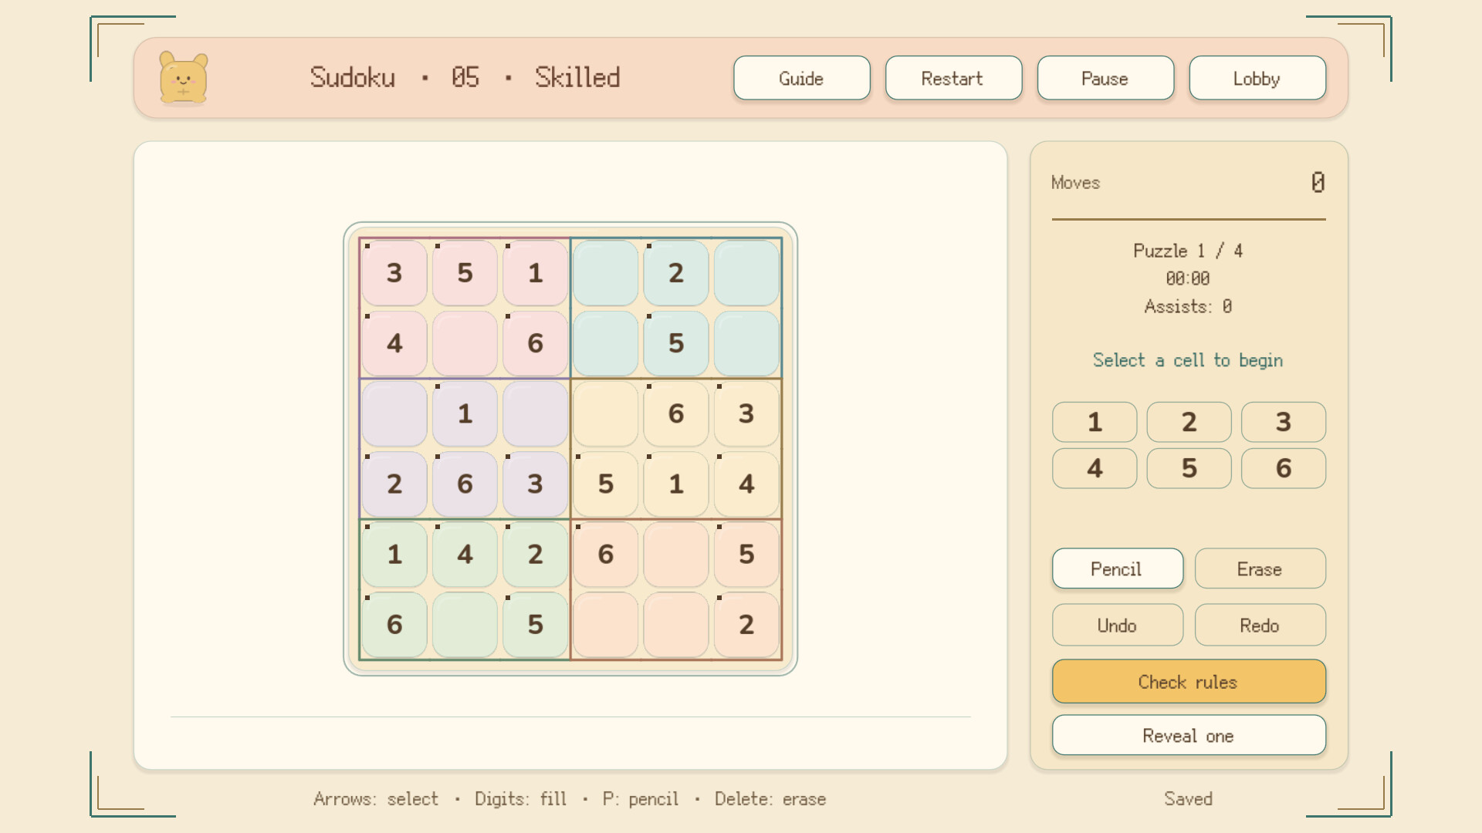Choose digit 4 on the number pad
This screenshot has height=833, width=1482.
click(1095, 468)
